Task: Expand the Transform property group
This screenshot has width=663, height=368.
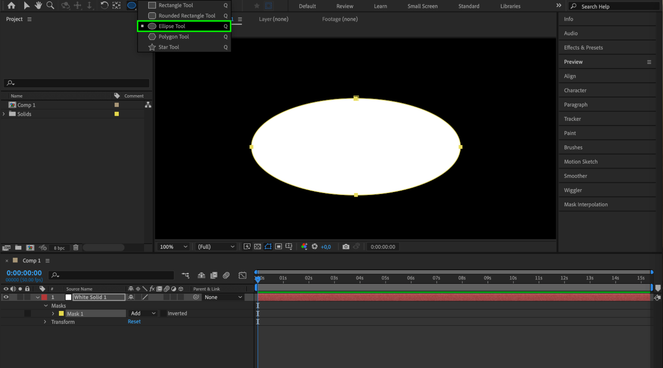Action: tap(45, 322)
